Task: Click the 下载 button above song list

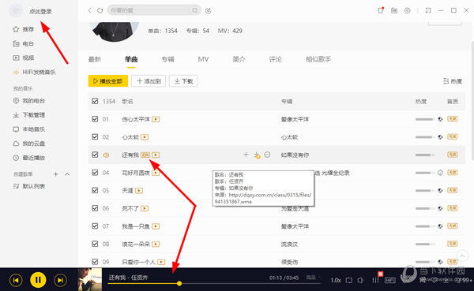Action: tap(183, 81)
